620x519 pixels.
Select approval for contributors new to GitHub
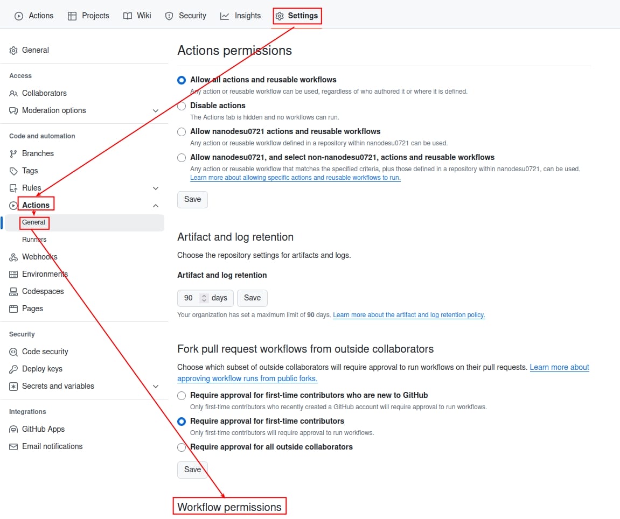click(x=182, y=396)
